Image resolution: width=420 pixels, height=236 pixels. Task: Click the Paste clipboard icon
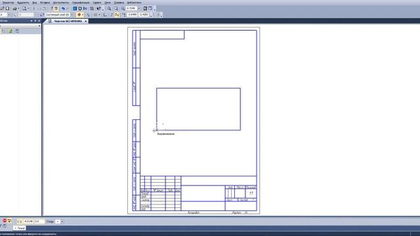pos(45,9)
